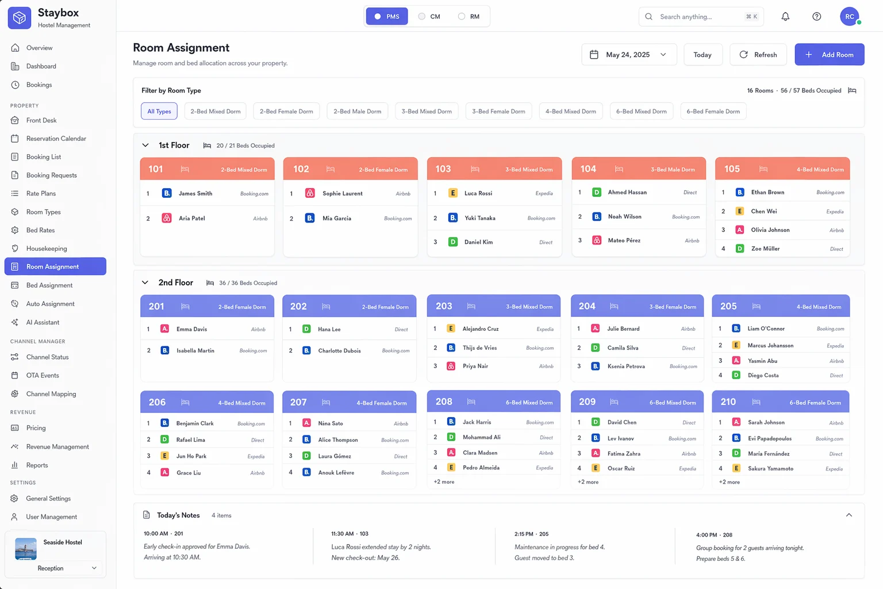
Task: Click the bed icon in room 101 header
Action: click(185, 170)
